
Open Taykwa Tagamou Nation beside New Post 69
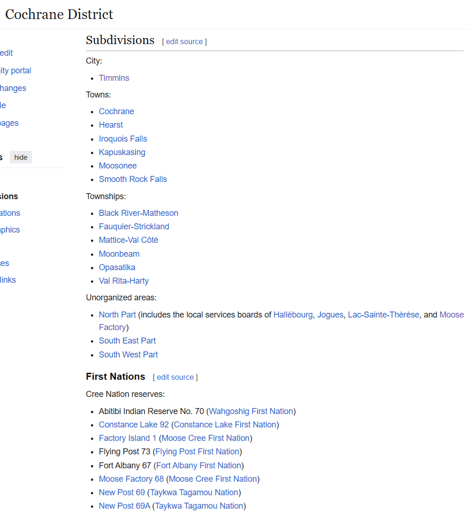pos(194,492)
